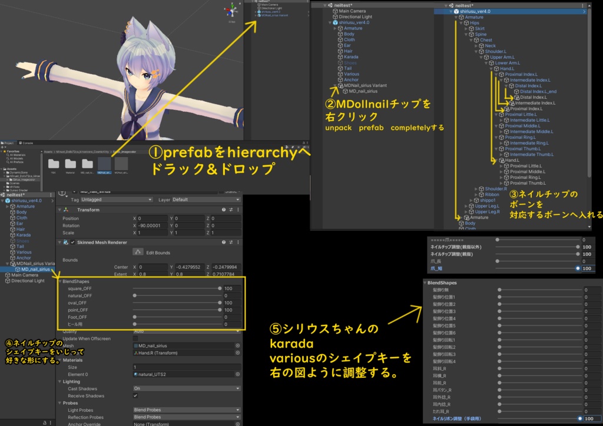This screenshot has height=426, width=603.
Task: Click the Project tab
Action: coord(8,142)
